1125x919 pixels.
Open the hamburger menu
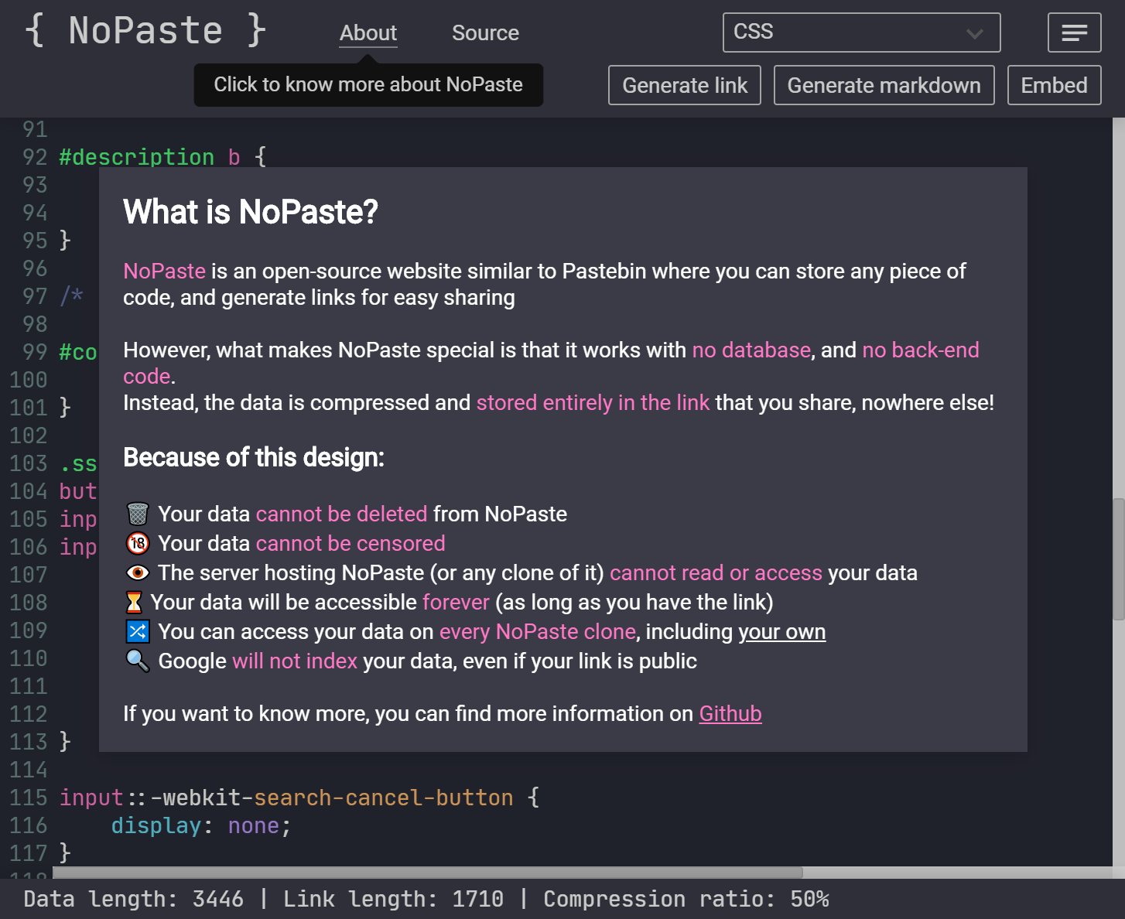point(1074,32)
